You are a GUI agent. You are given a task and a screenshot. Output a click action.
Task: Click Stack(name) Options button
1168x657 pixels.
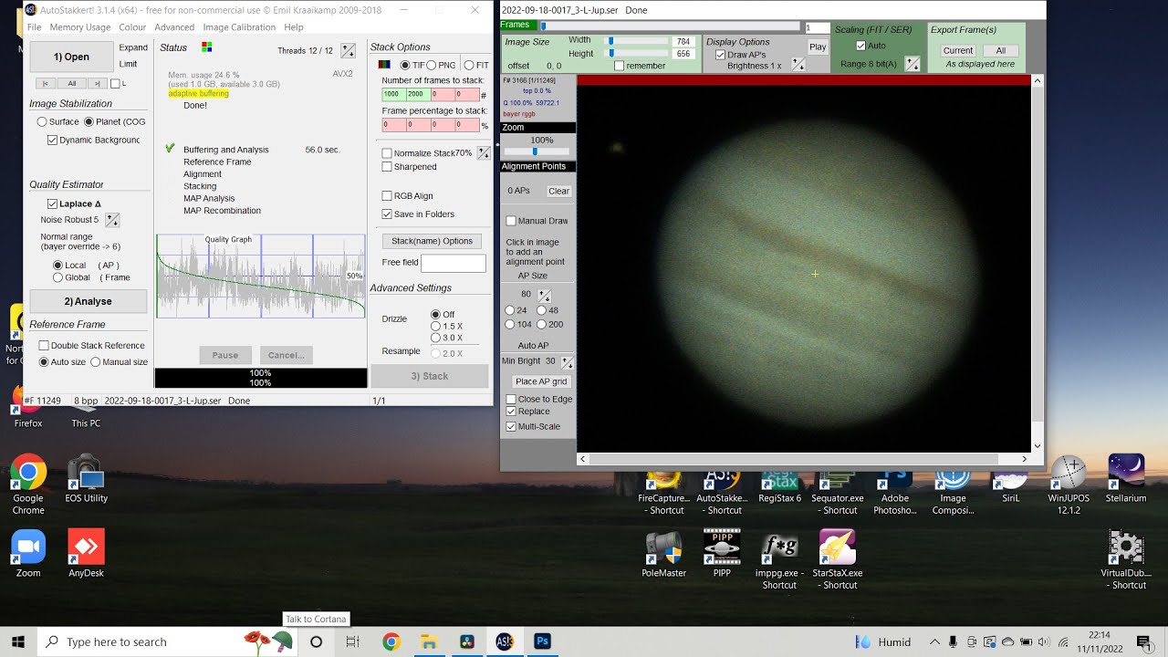coord(432,241)
